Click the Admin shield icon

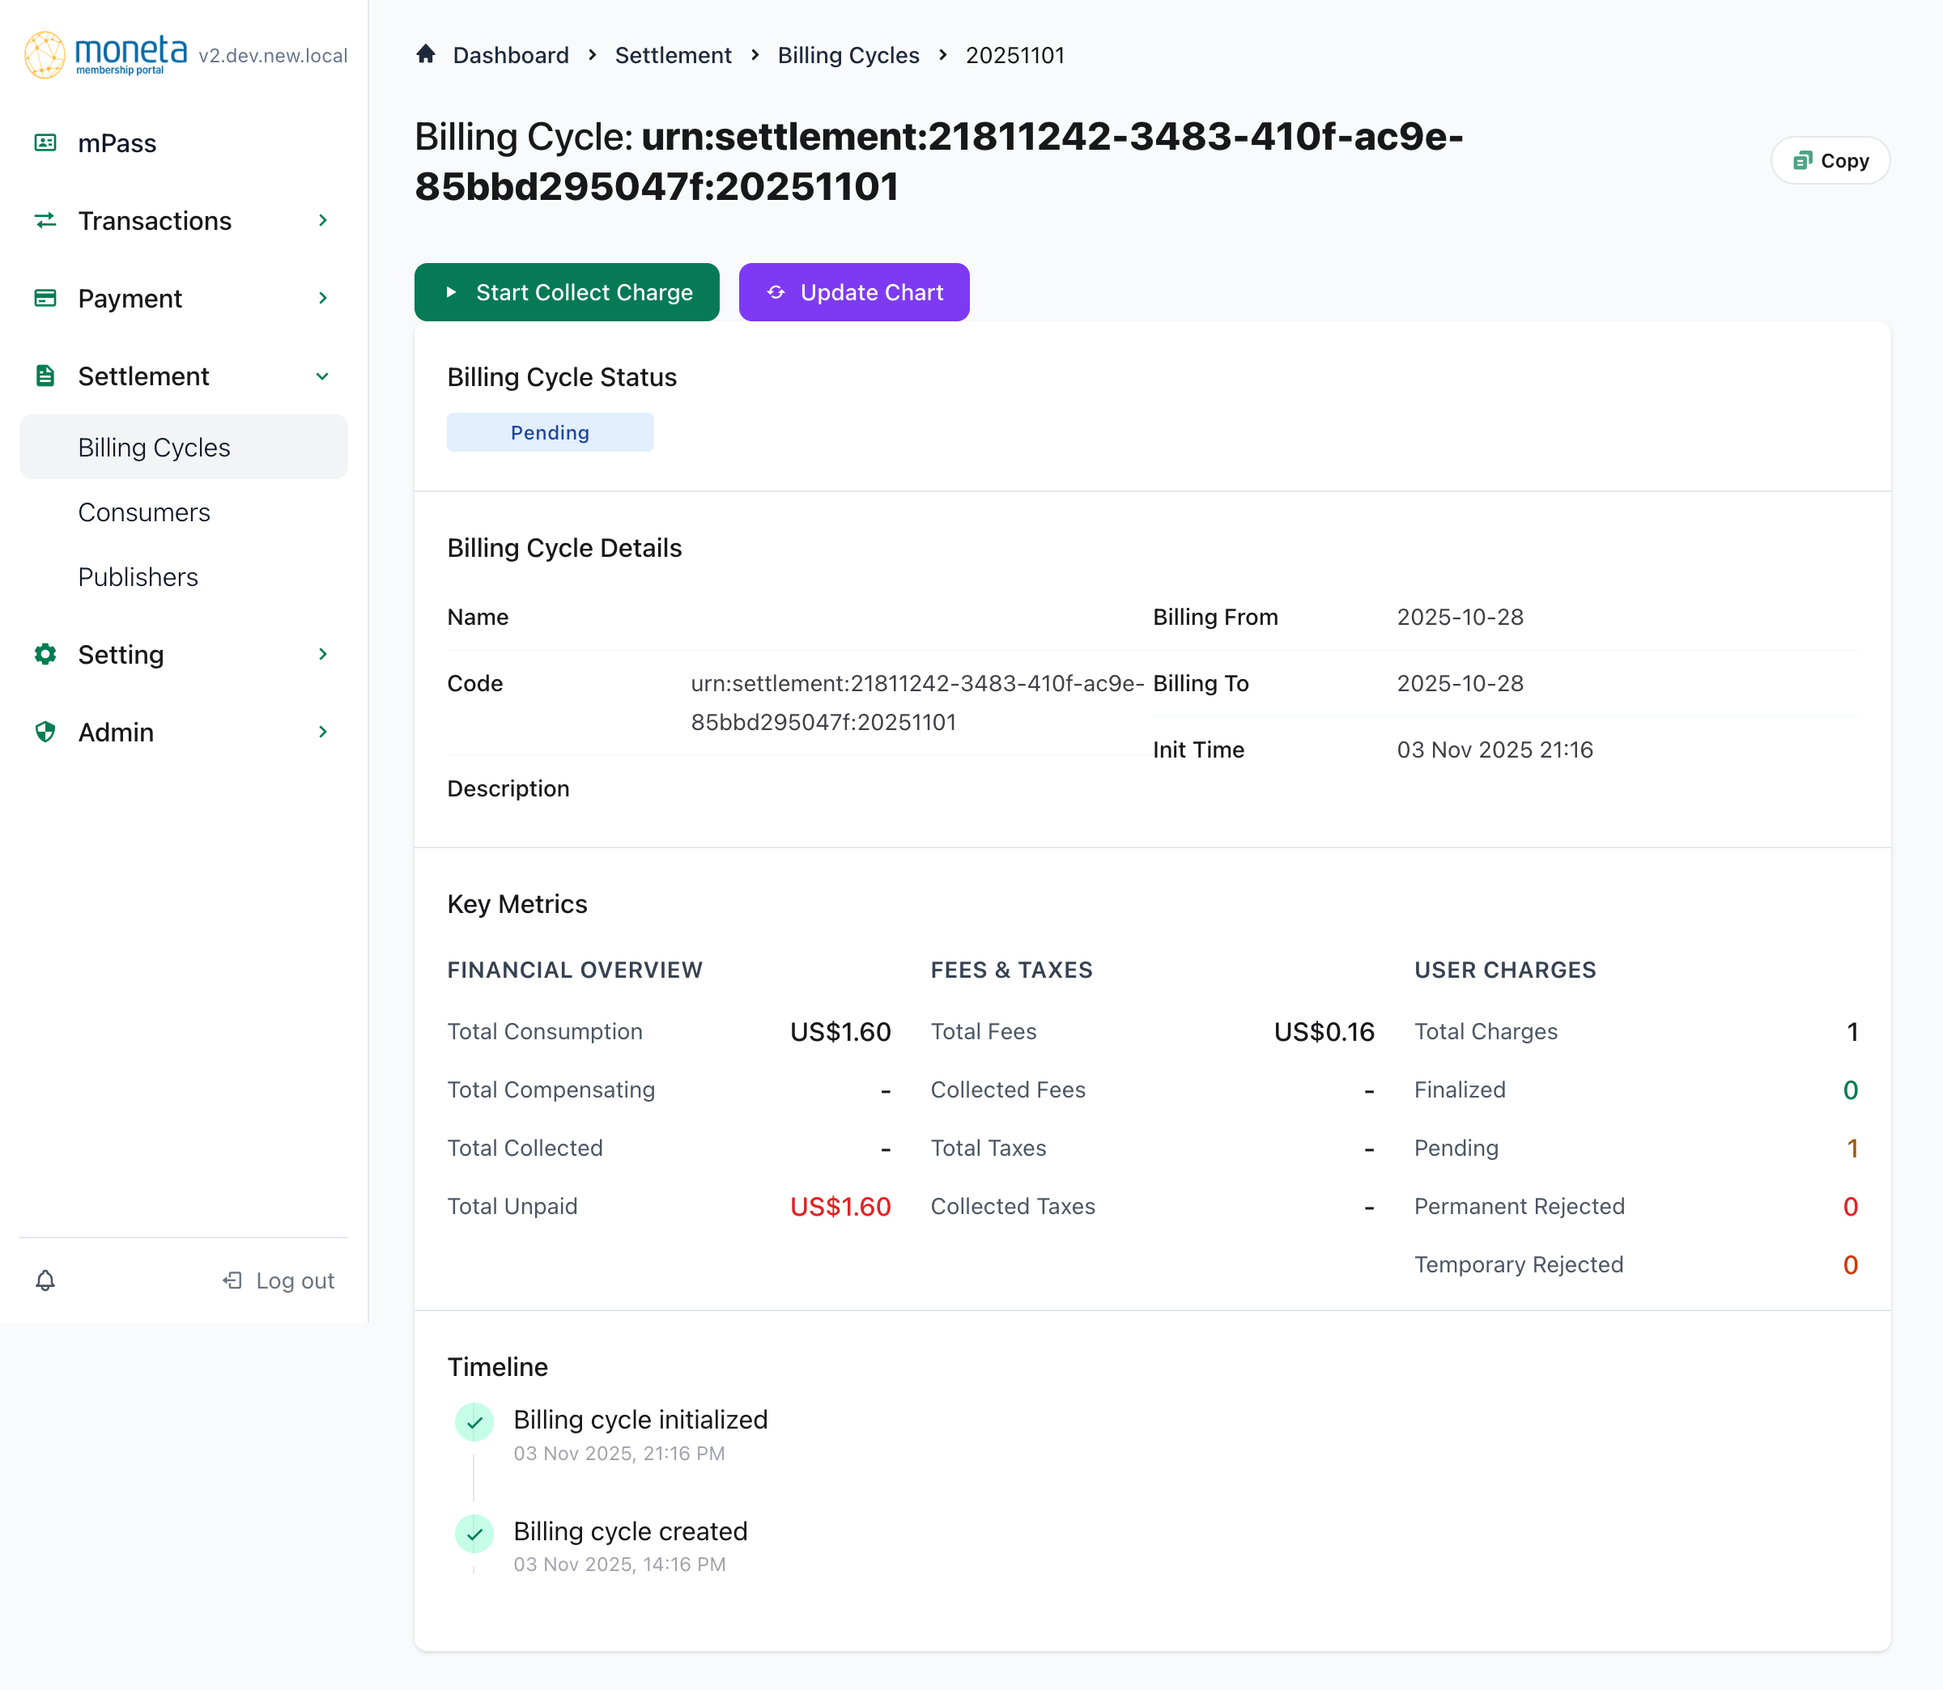45,732
